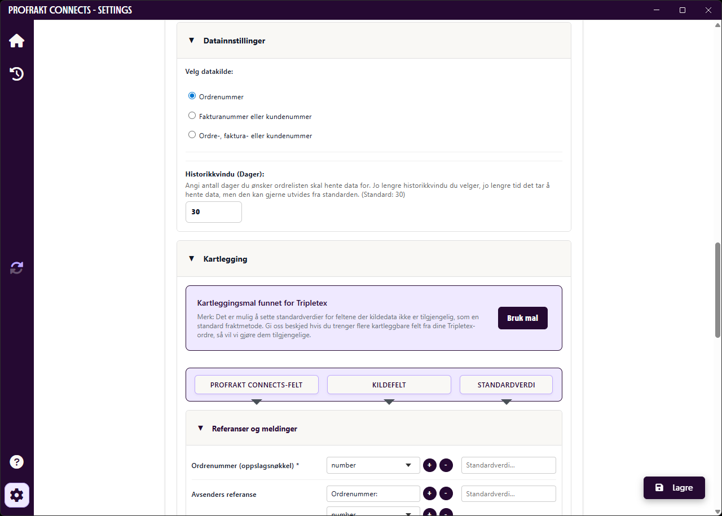Click plus button for Avsenders referanse

430,493
